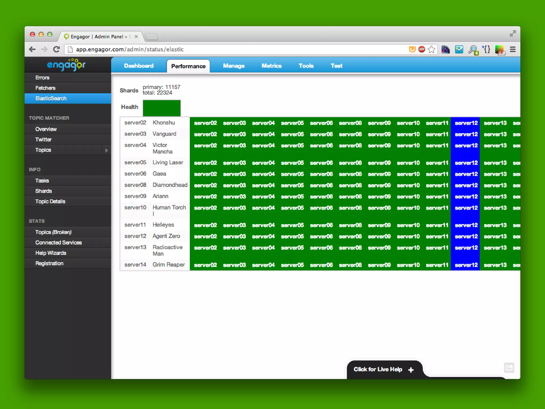Open the checkmark extension icon
545x409 pixels.
click(459, 50)
